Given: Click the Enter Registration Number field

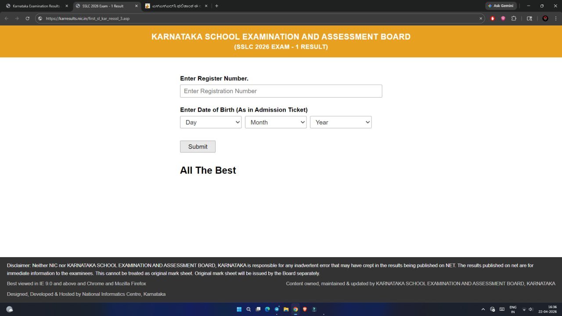Looking at the screenshot, I should [x=281, y=91].
